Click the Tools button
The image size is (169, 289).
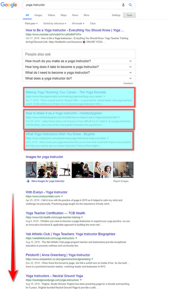click(x=130, y=15)
